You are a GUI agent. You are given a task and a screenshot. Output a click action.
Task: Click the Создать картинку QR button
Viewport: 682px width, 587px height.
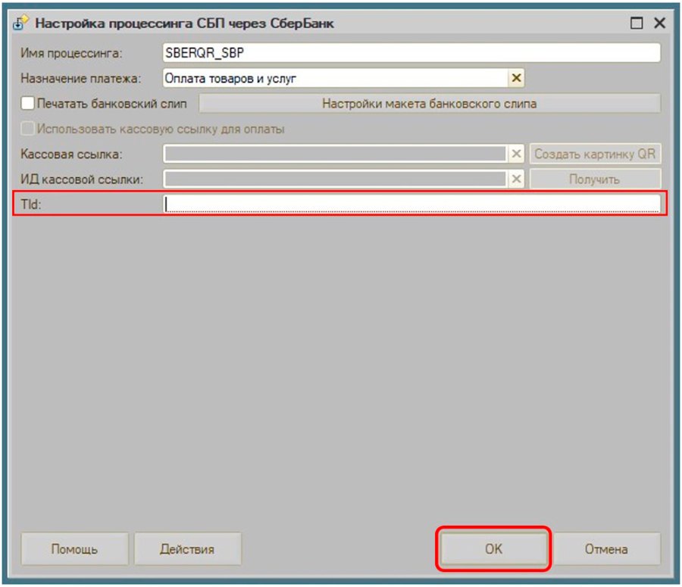coord(595,154)
